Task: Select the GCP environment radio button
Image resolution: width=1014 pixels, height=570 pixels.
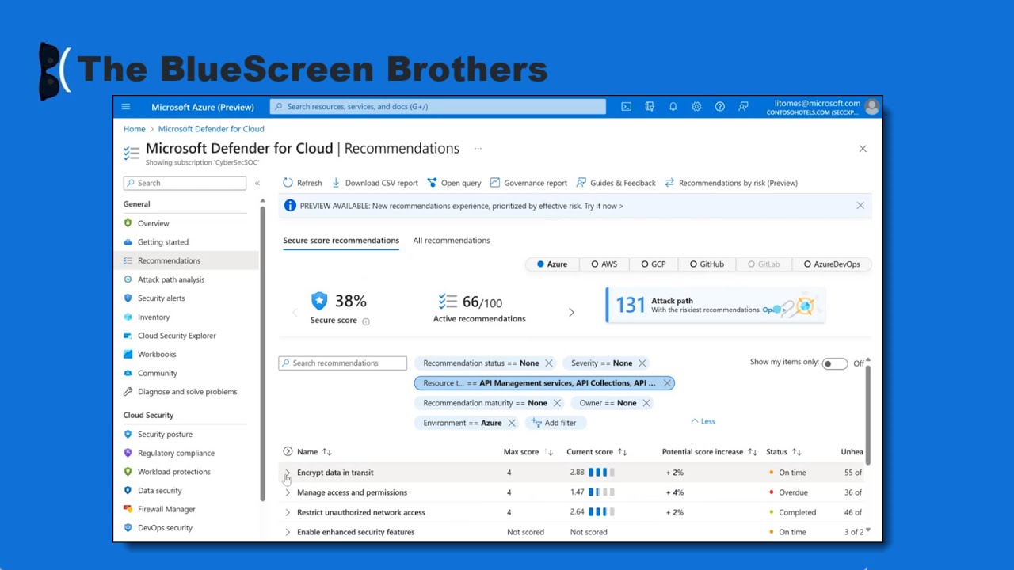Action: pyautogui.click(x=645, y=264)
